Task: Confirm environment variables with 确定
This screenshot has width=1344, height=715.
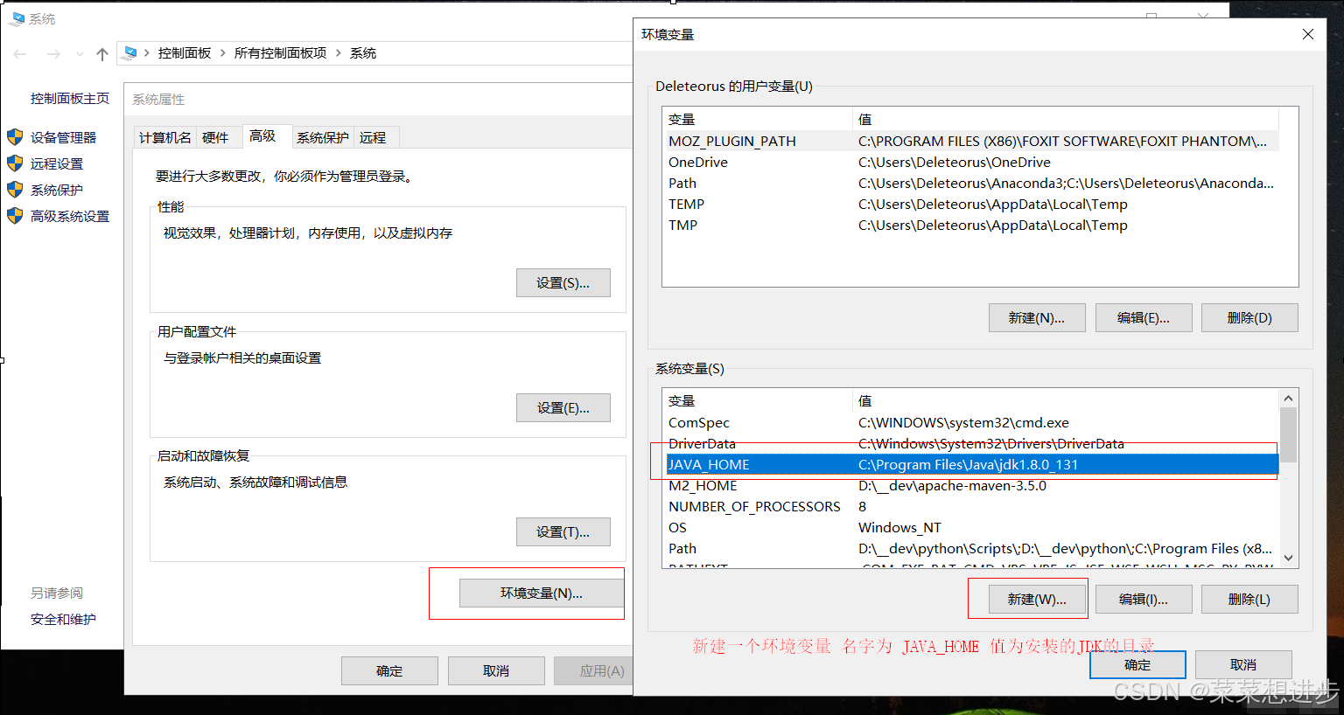Action: 1137,665
